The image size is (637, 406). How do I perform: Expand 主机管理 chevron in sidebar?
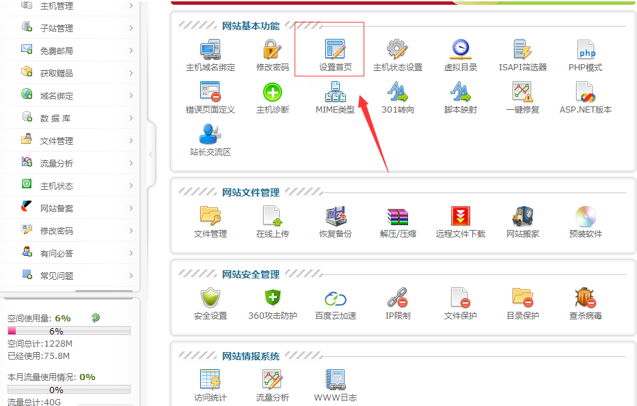(131, 5)
